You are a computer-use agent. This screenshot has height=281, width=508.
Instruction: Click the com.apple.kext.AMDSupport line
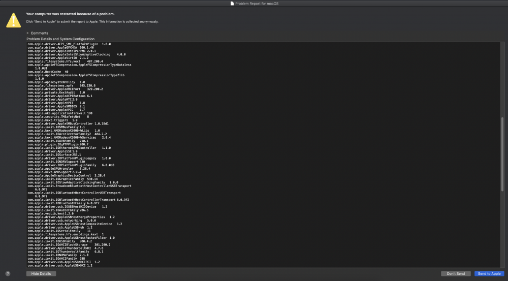54,172
